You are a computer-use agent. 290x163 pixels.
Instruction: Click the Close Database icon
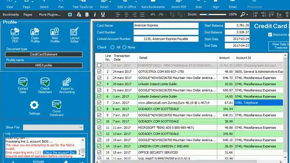click(x=56, y=108)
